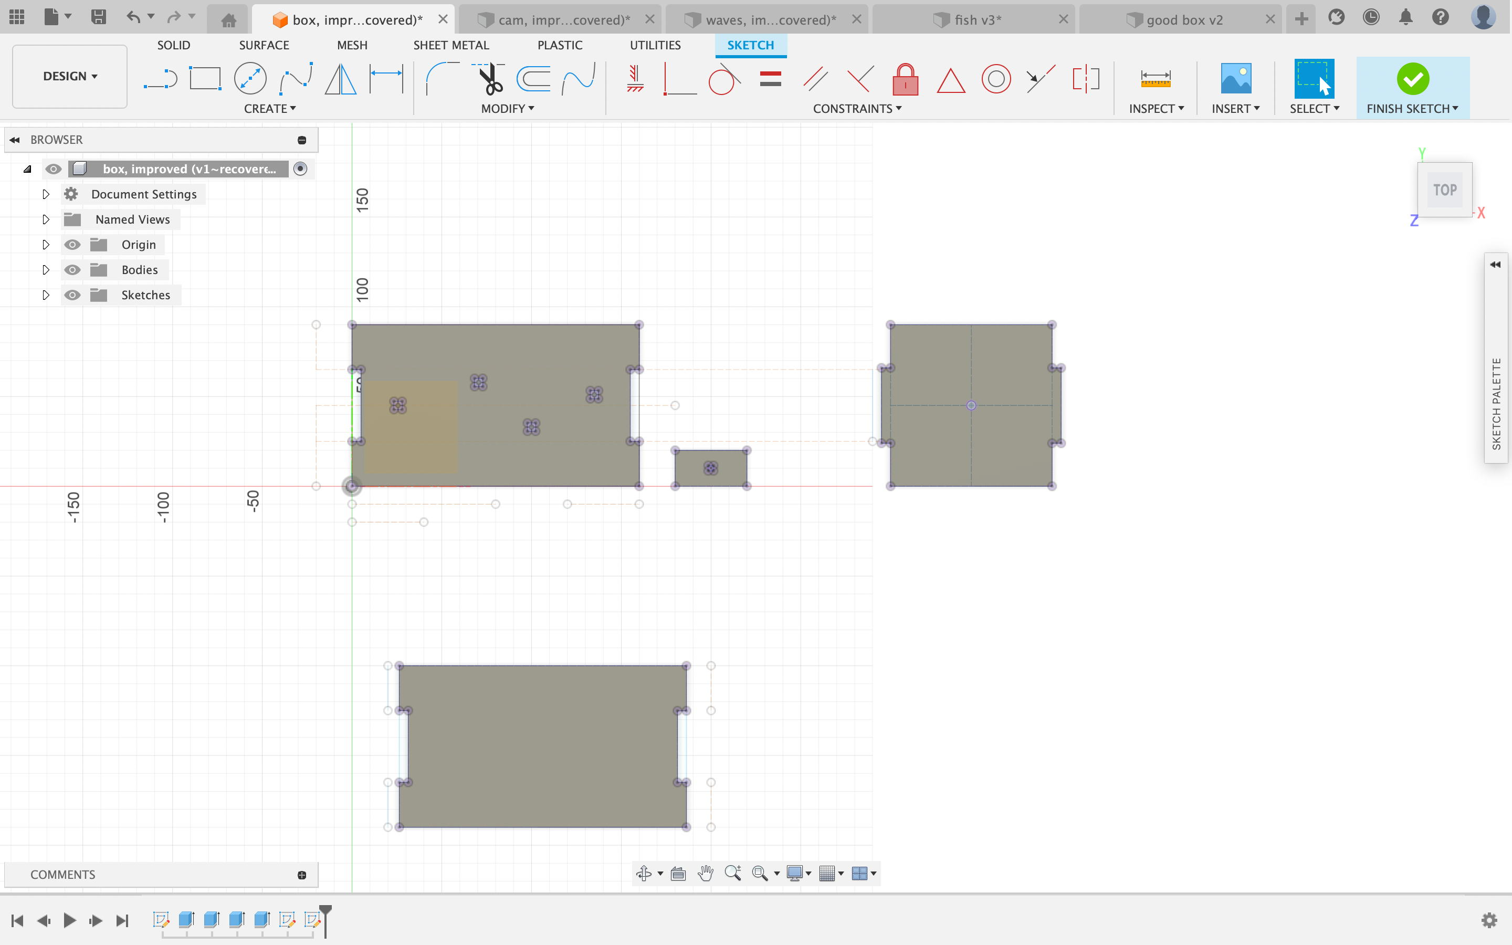Open the fish v3 document tab
Image resolution: width=1512 pixels, height=945 pixels.
[x=976, y=20]
